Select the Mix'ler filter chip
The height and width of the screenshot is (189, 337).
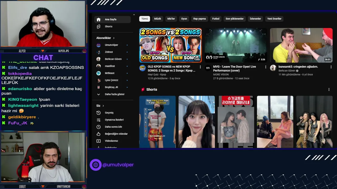(x=171, y=19)
